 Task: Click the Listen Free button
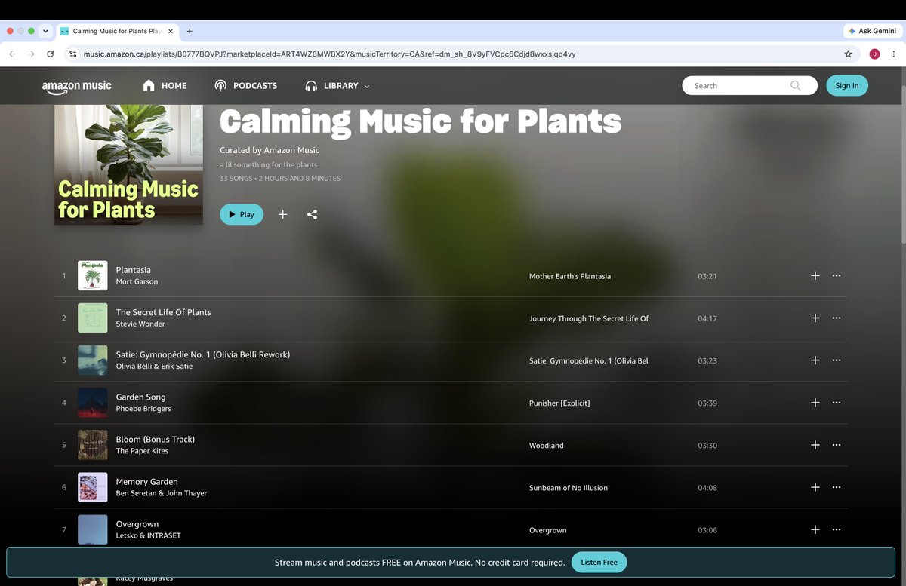coord(599,562)
